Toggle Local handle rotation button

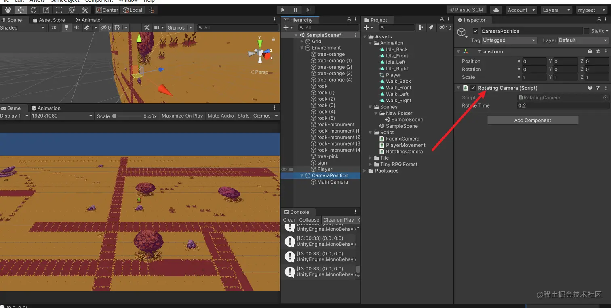[x=133, y=10]
